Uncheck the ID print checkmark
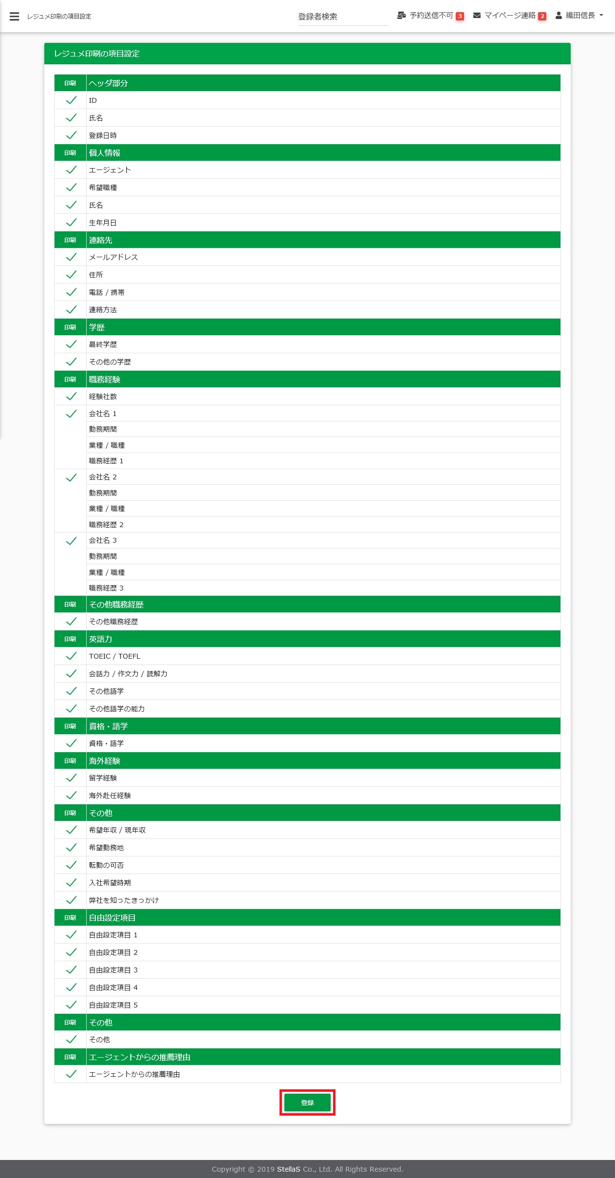This screenshot has width=615, height=1178. coord(71,100)
